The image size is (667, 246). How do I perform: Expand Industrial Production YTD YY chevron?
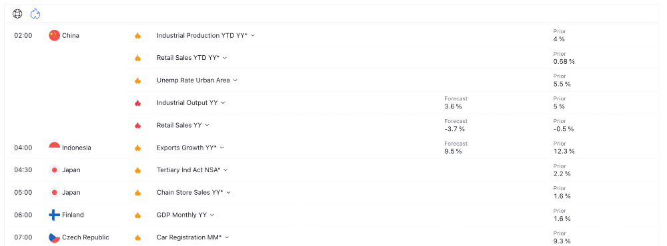pyautogui.click(x=253, y=36)
